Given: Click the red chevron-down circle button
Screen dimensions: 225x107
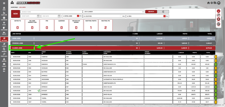Looking at the screenshot, I should tap(219, 11).
